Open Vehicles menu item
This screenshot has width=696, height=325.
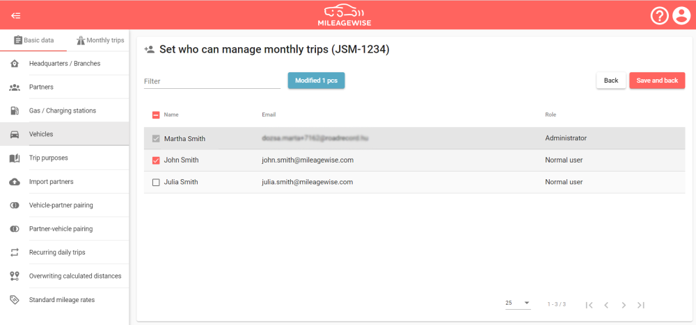pyautogui.click(x=65, y=134)
